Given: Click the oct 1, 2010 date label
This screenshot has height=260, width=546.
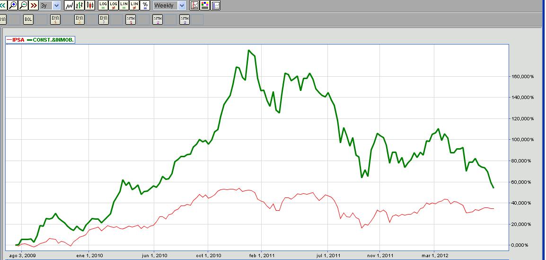Looking at the screenshot, I should click(x=208, y=255).
